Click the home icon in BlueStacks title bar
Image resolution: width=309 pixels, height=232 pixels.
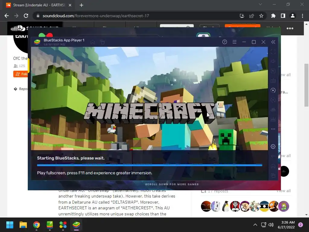(x=93, y=42)
